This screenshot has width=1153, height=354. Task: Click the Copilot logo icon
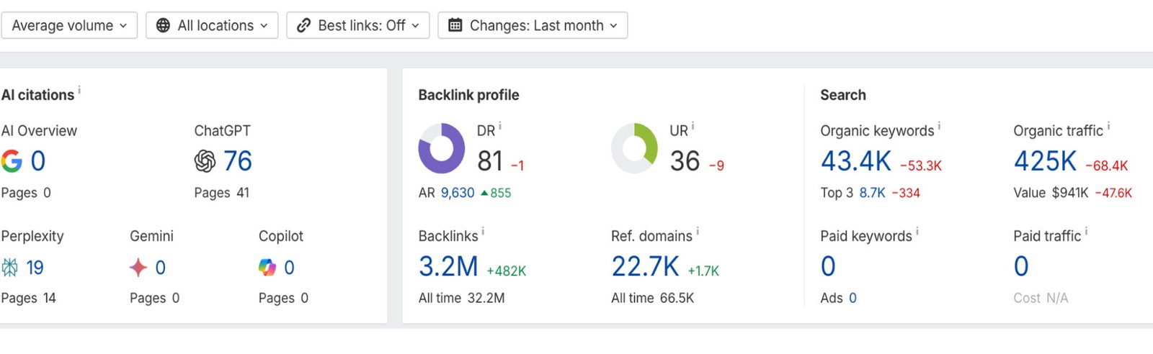pos(267,268)
